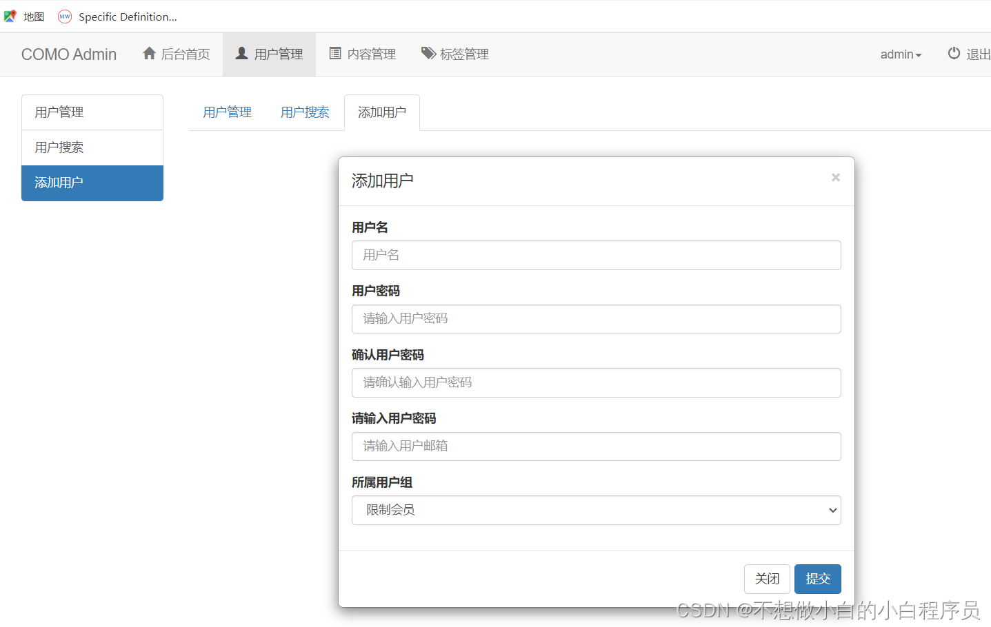Click the 关闭 button in dialog footer
991x627 pixels.
click(767, 579)
